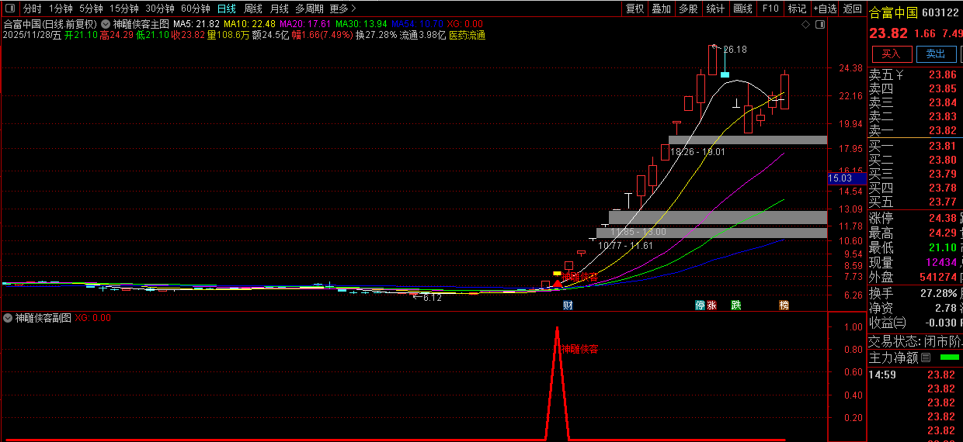963x442 pixels.
Task: Click the 买二 price 23.80
Action: pyautogui.click(x=943, y=160)
